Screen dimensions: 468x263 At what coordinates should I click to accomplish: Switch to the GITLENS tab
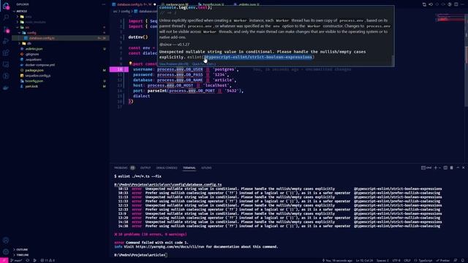click(206, 168)
